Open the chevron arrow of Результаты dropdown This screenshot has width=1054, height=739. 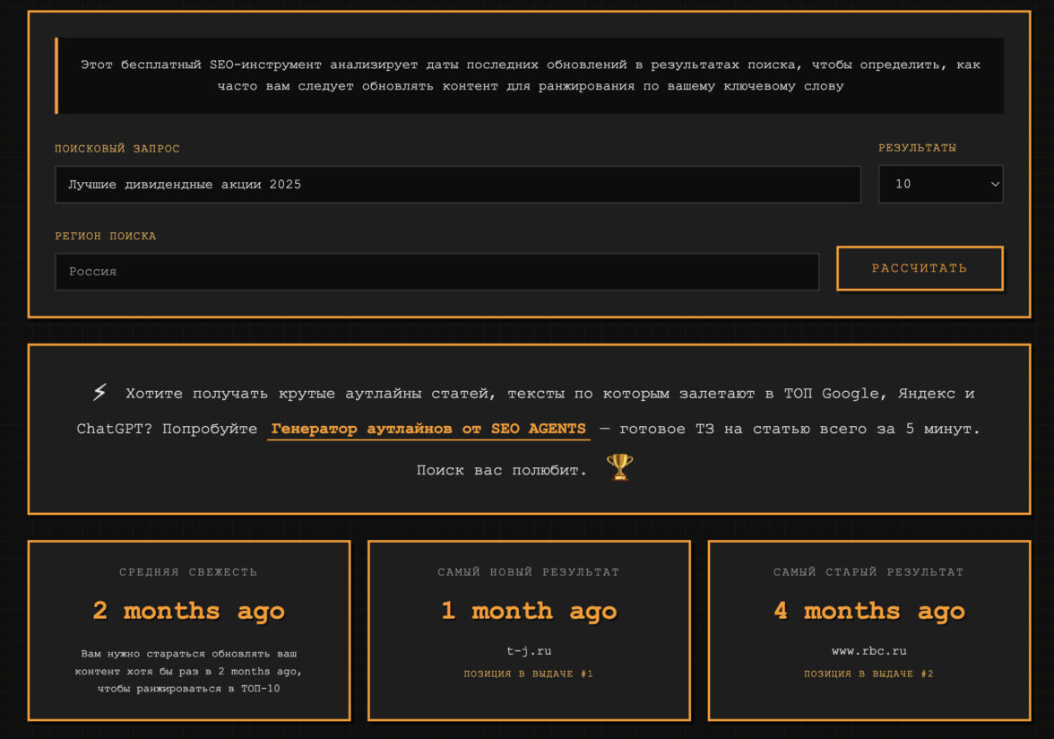tap(994, 184)
